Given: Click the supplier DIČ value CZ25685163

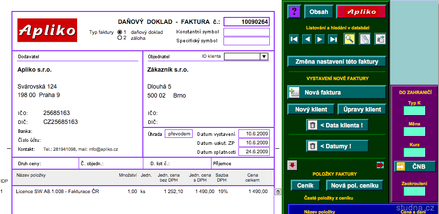Looking at the screenshot, I should pos(61,122).
